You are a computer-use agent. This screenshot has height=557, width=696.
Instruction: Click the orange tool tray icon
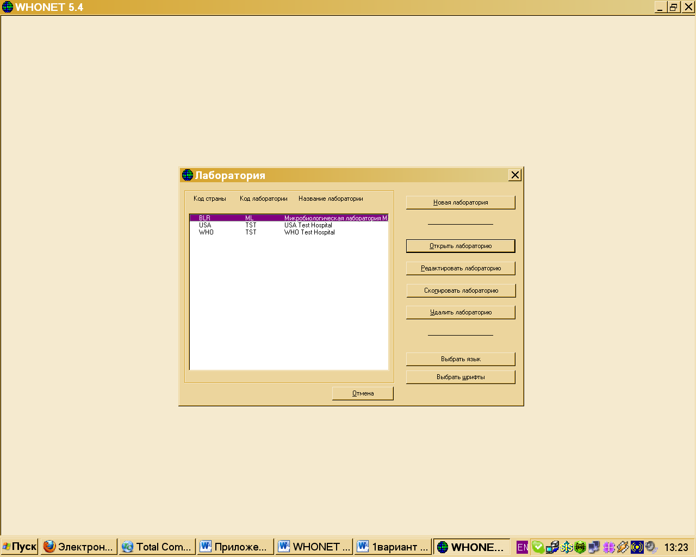click(623, 547)
